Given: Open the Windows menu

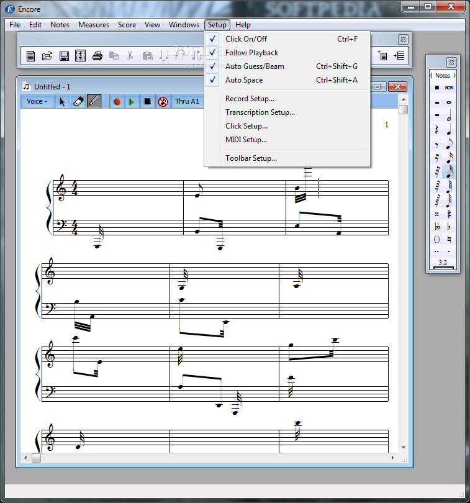Looking at the screenshot, I should (184, 25).
